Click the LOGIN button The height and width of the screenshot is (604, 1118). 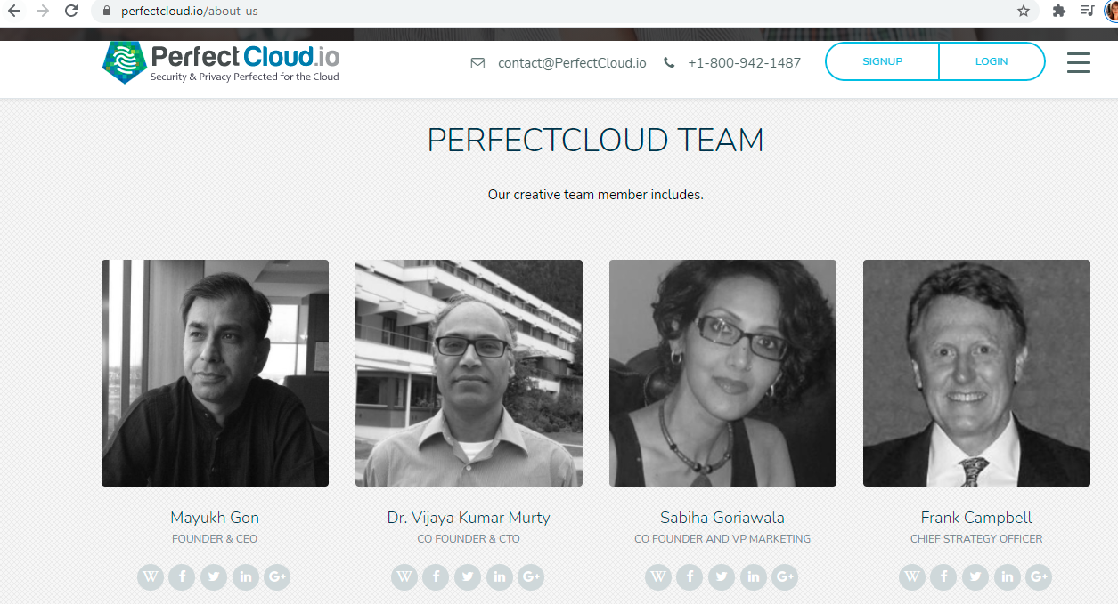click(x=992, y=62)
